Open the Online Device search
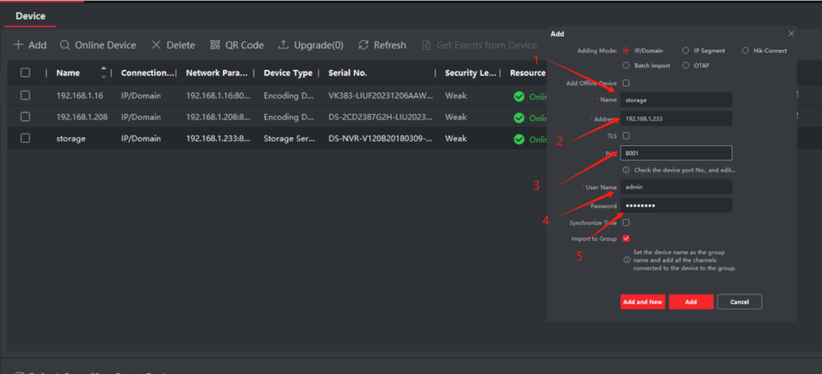 point(66,46)
